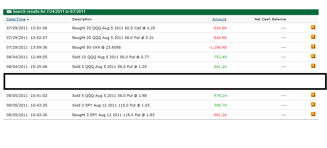The width and height of the screenshot is (327, 148).
Task: Open details arrow for QQQ 60.0 Call purchase
Action: (313, 27)
